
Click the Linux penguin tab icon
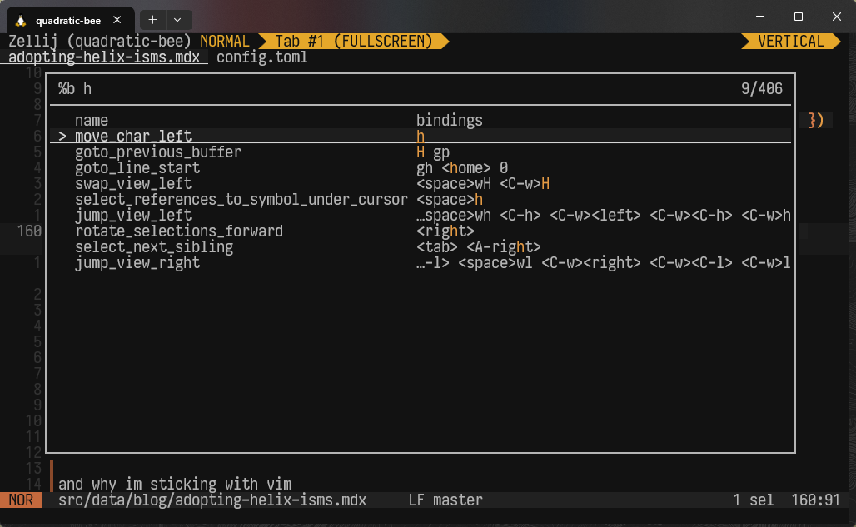(21, 21)
